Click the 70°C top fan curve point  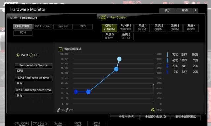coord(119,59)
